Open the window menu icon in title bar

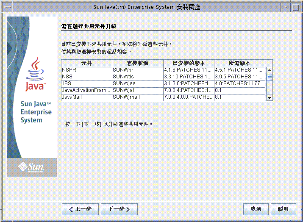pos(8,8)
